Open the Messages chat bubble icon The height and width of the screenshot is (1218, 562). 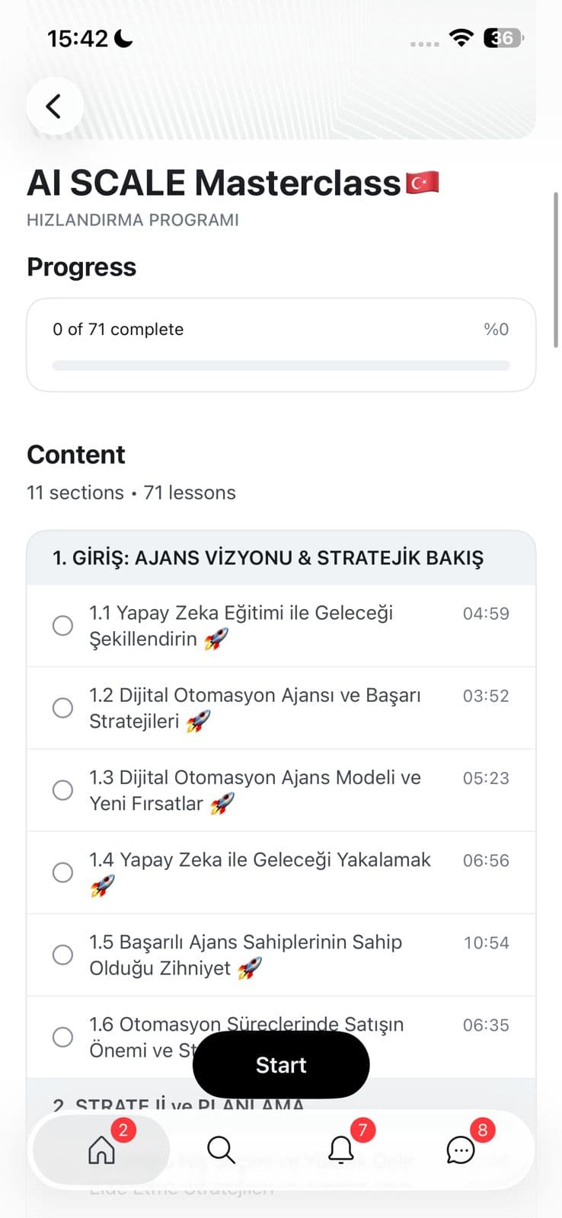pos(460,1149)
